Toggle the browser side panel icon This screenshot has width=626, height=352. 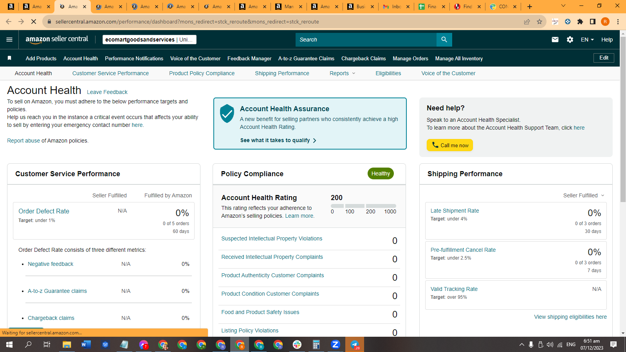tap(593, 22)
